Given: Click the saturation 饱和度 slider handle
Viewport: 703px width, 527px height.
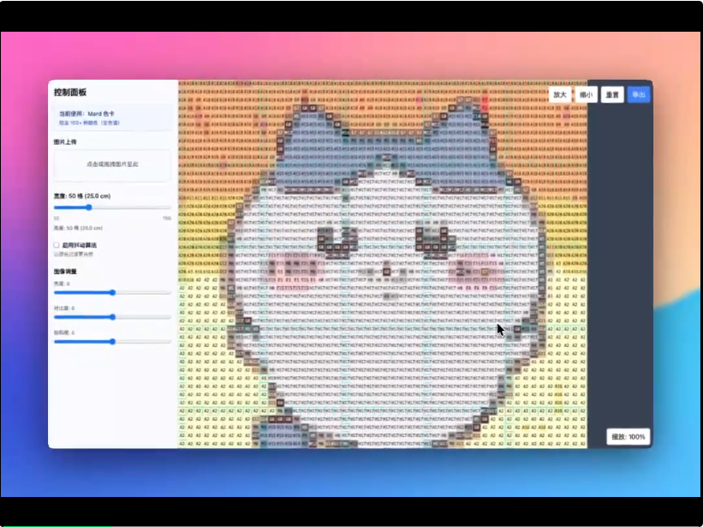Looking at the screenshot, I should (x=113, y=341).
